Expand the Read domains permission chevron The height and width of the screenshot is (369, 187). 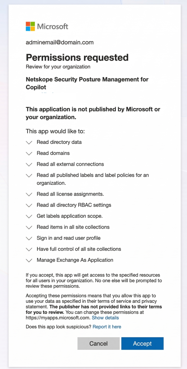(x=29, y=154)
